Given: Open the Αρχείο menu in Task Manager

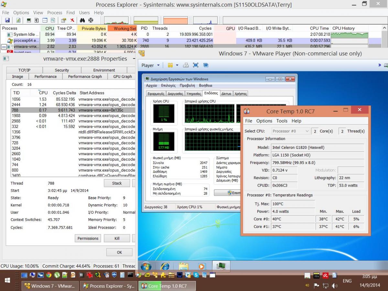Looking at the screenshot, I should tap(152, 85).
